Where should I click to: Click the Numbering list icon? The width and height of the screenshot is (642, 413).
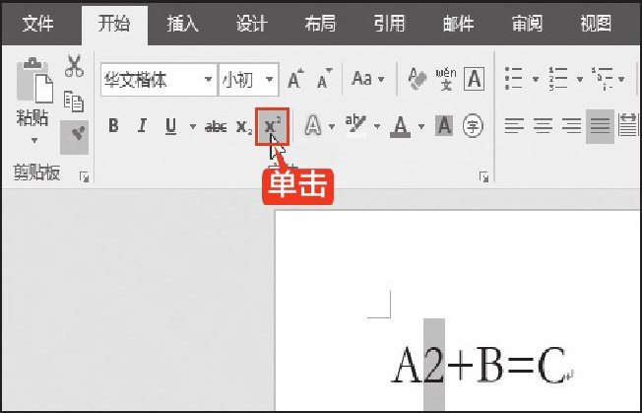point(558,78)
